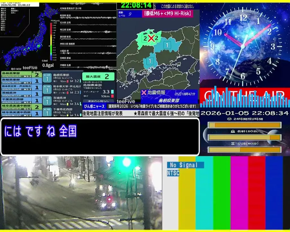Click the subtitle text には です ね 全国

click(40, 131)
